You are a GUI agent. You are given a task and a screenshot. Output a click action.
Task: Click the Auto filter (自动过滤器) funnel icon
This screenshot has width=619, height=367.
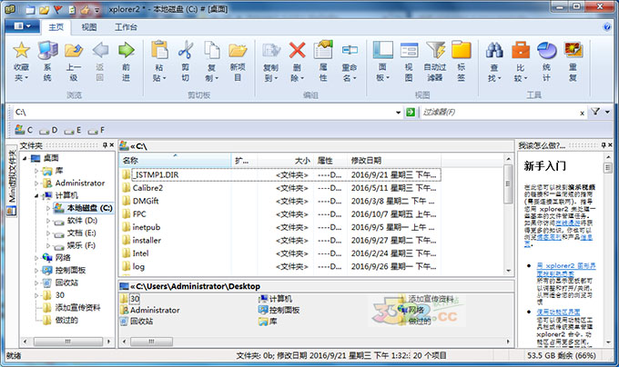click(435, 50)
